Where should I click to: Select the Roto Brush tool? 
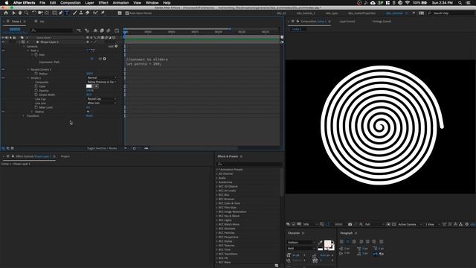pos(95,13)
